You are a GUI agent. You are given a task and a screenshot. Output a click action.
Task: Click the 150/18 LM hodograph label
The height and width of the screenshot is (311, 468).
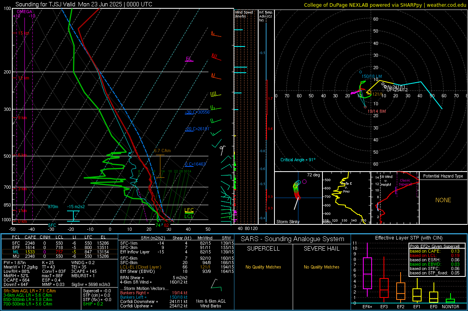pyautogui.click(x=372, y=76)
